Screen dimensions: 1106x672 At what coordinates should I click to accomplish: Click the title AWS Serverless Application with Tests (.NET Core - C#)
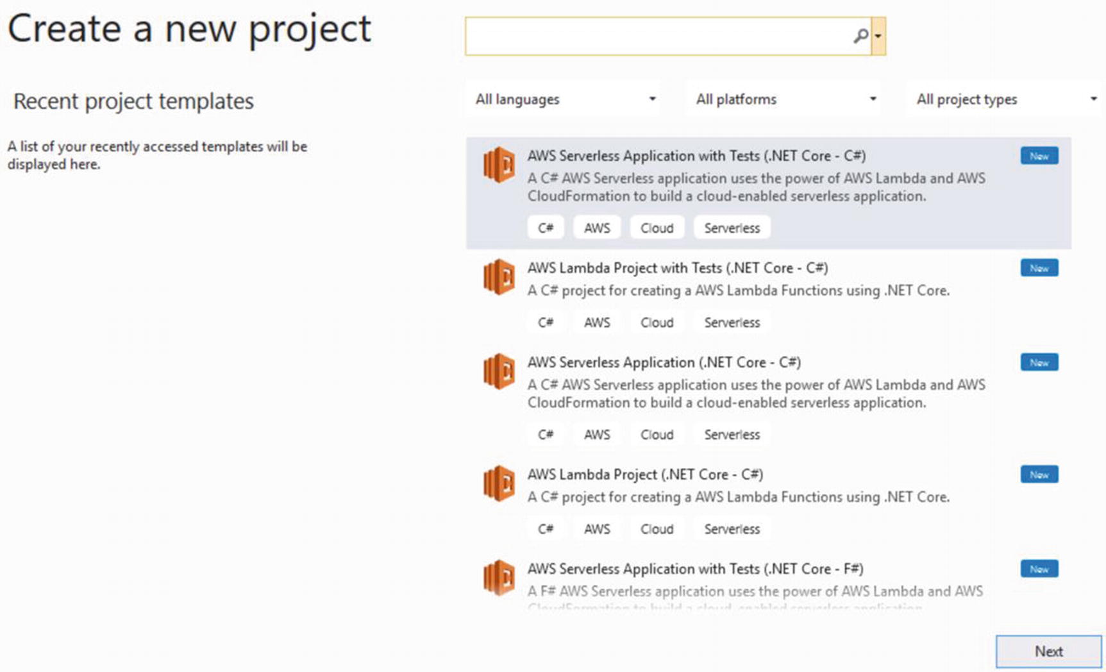click(696, 156)
